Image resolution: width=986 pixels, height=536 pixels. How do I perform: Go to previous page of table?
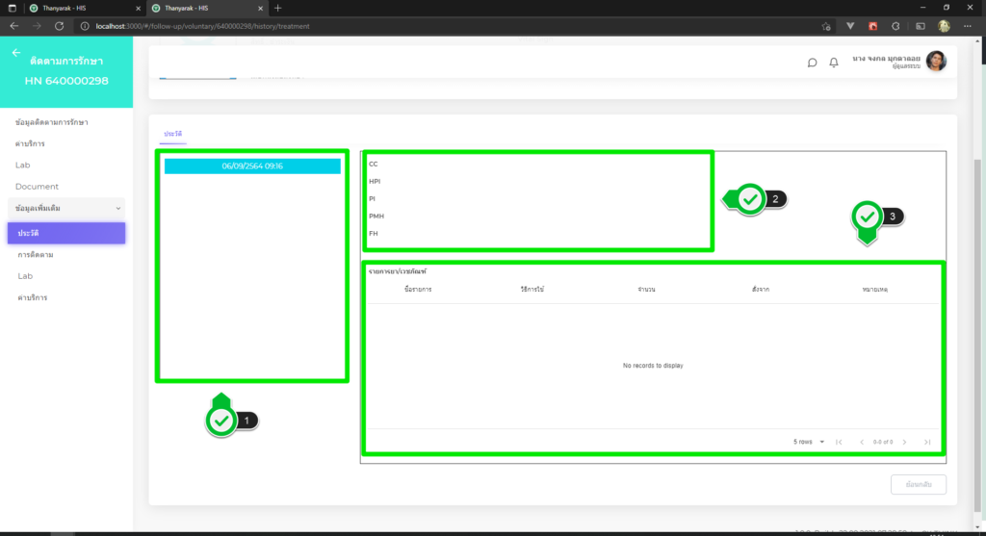[x=862, y=442]
